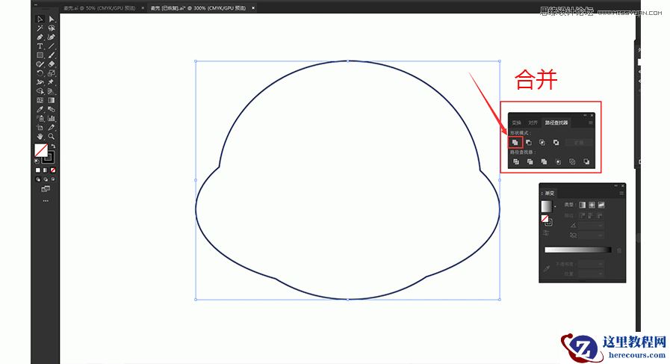Set paint mode to None in toolbar
670x364 pixels.
53,170
